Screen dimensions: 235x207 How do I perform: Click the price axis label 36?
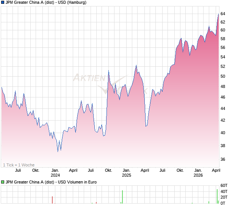click(223, 159)
